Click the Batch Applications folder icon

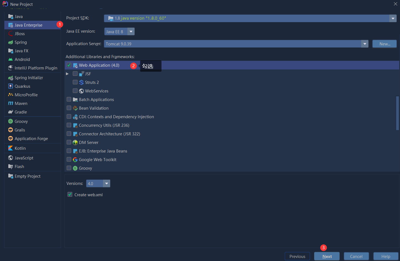75,100
